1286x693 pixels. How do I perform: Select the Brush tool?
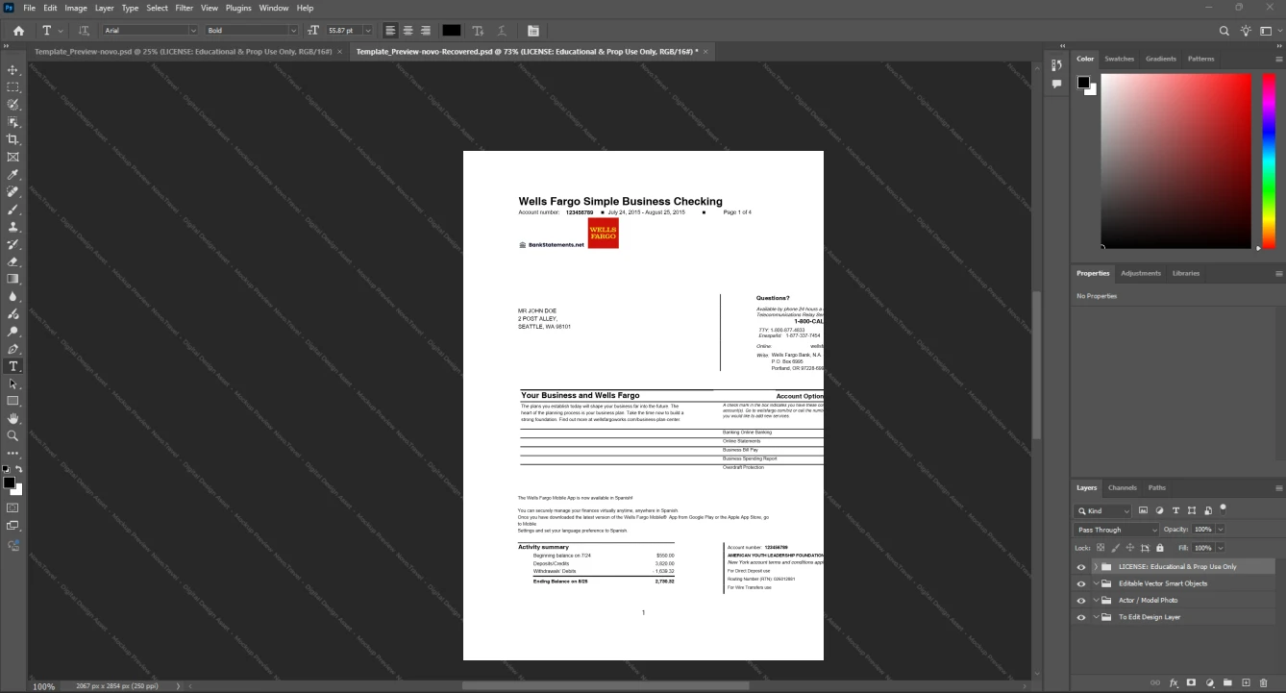click(x=13, y=210)
